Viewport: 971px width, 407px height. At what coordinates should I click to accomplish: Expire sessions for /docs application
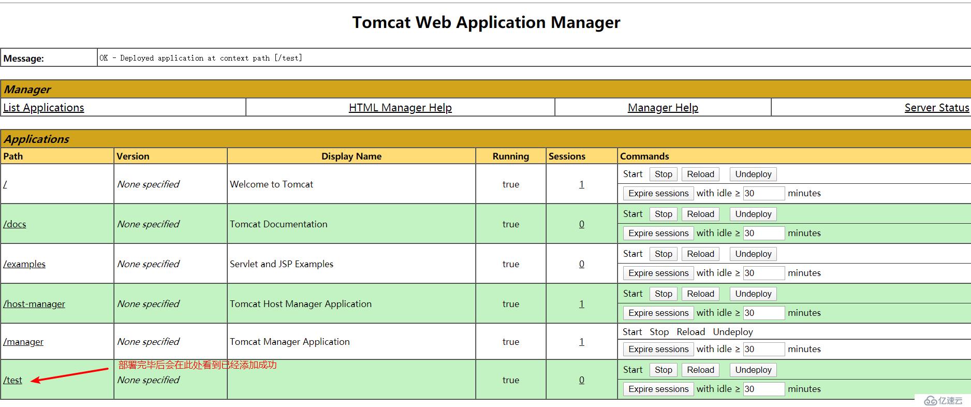pyautogui.click(x=658, y=234)
